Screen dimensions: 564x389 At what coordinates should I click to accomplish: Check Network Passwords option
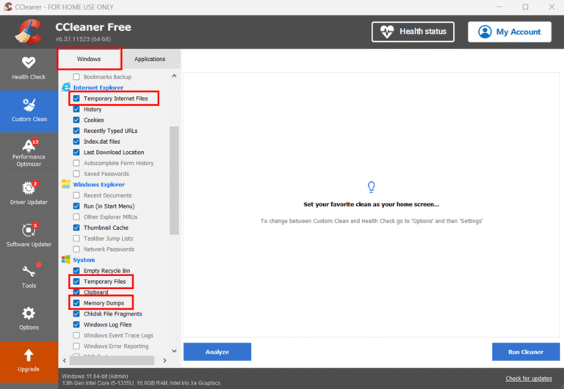coord(76,249)
